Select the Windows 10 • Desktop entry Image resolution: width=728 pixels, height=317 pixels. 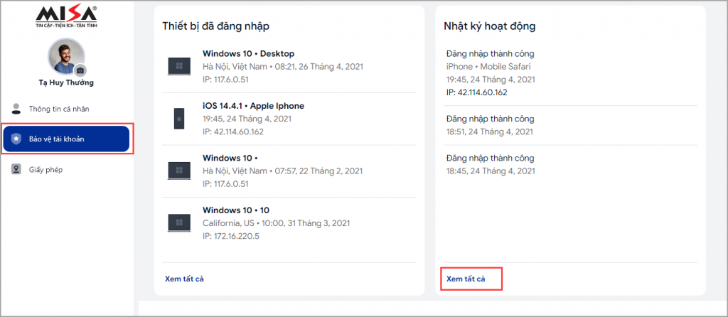click(289, 66)
